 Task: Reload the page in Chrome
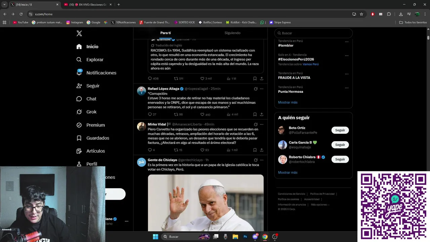click(x=21, y=14)
